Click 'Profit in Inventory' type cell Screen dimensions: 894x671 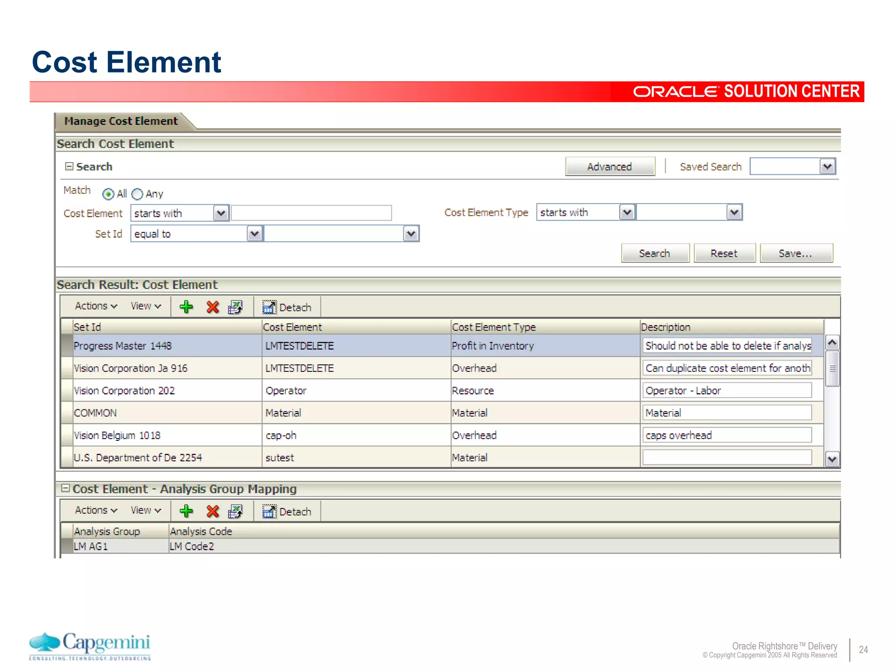[x=545, y=346]
